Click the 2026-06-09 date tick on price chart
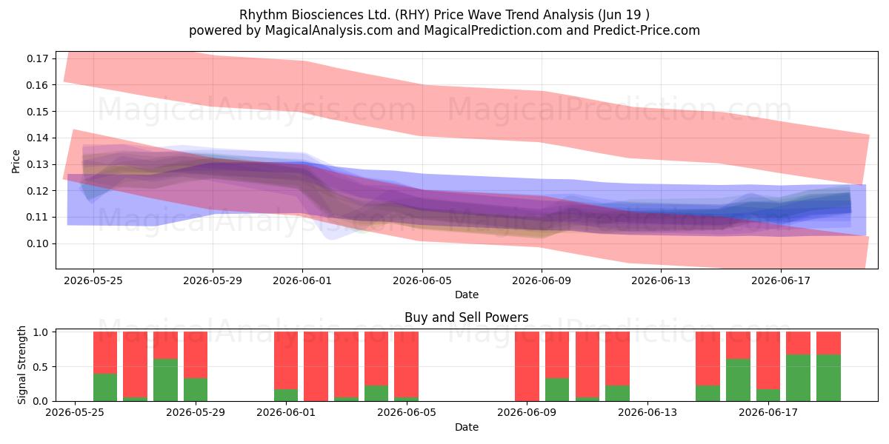 click(542, 280)
